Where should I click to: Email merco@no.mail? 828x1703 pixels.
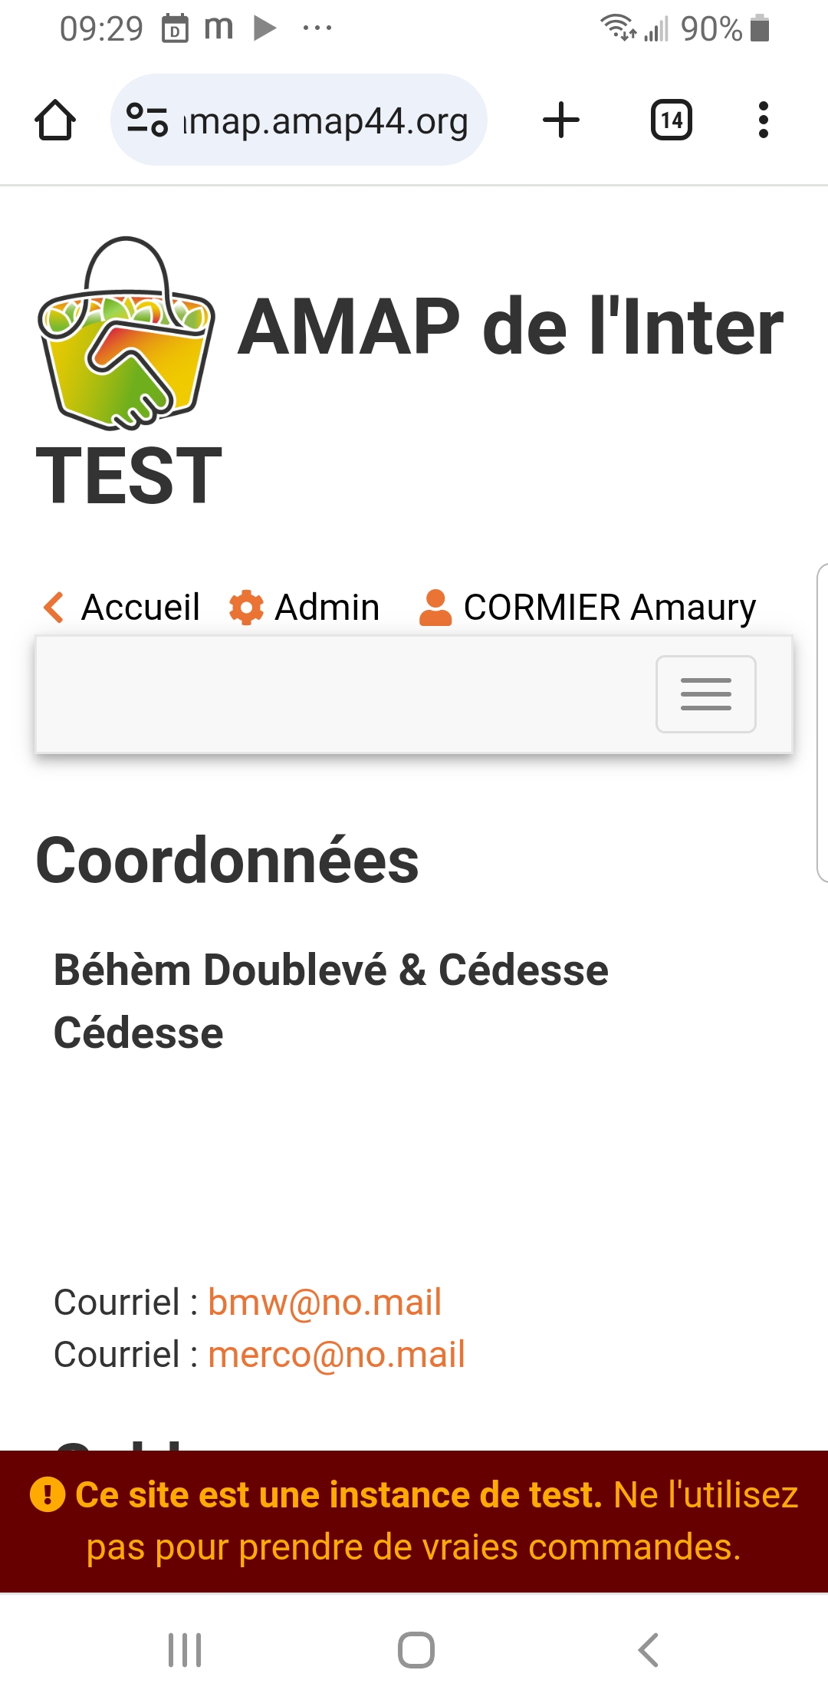point(337,1355)
